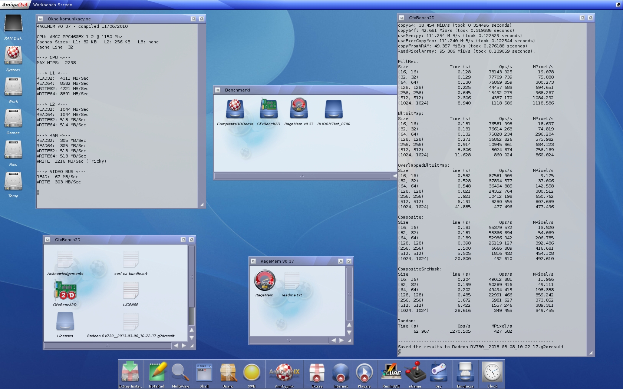Click vertical scrollbar in RageMem v0.37 window
The image size is (623, 389).
pos(349,294)
